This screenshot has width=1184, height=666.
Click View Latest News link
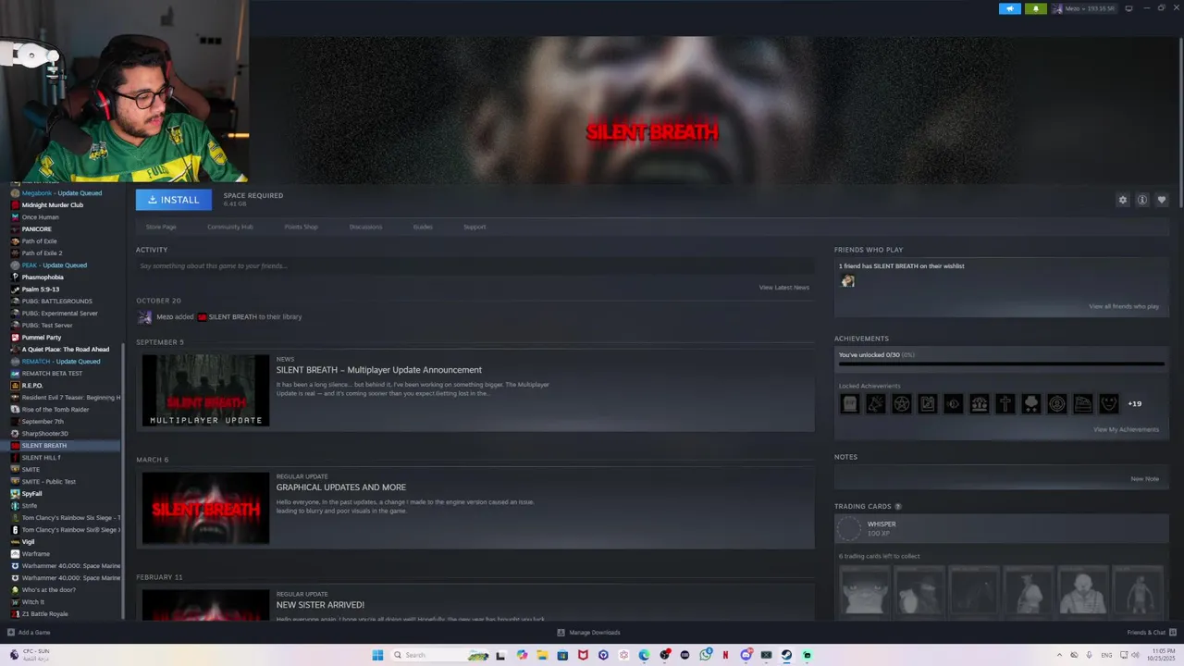[784, 288]
